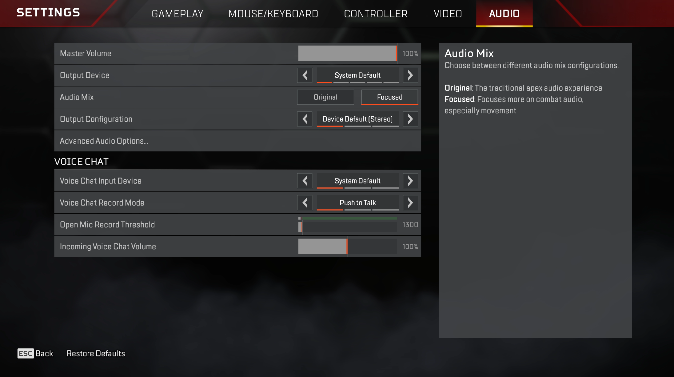Viewport: 674px width, 377px height.
Task: Select Original audio mix
Action: tap(325, 97)
